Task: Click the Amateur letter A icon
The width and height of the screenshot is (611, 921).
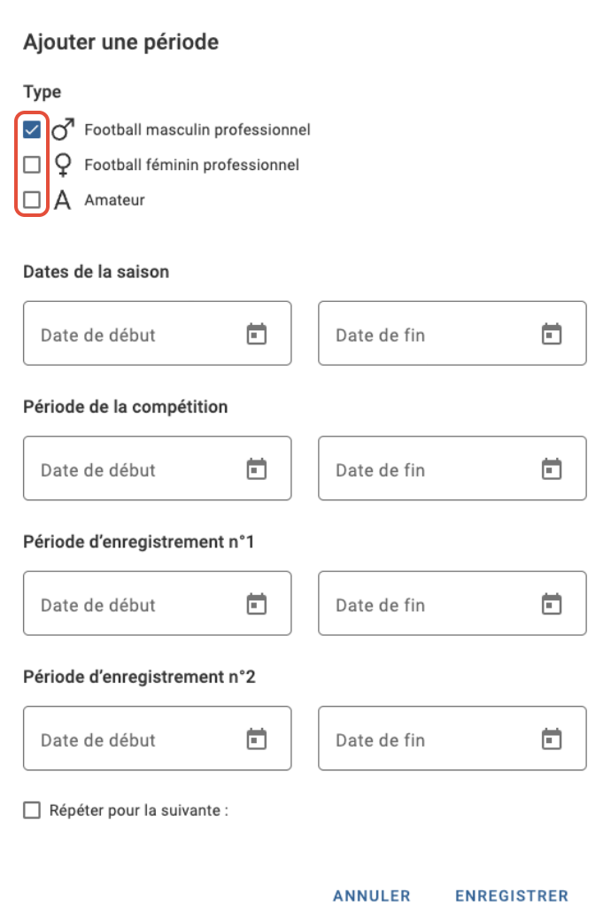Action: click(62, 200)
